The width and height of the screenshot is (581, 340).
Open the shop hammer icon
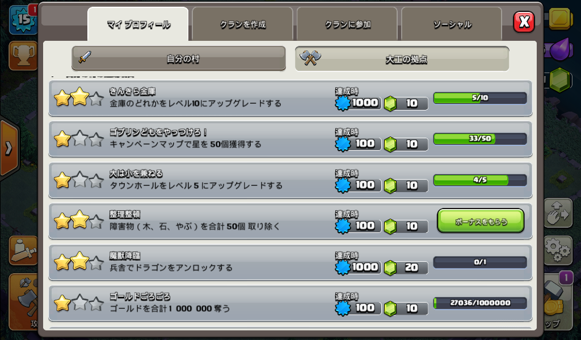click(558, 301)
